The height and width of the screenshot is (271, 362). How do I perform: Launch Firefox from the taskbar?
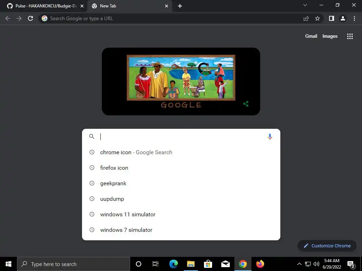tap(260, 264)
